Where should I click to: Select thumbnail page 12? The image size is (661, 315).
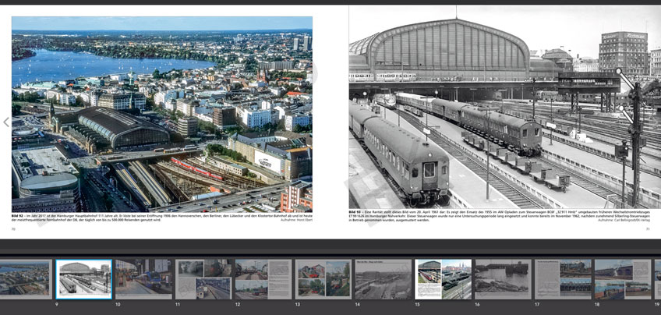(263, 279)
